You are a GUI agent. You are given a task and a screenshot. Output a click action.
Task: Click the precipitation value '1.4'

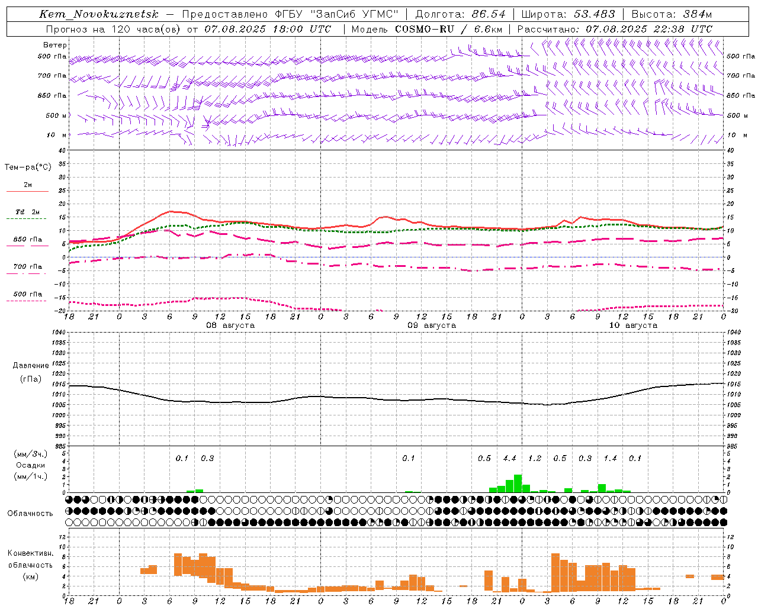[610, 458]
